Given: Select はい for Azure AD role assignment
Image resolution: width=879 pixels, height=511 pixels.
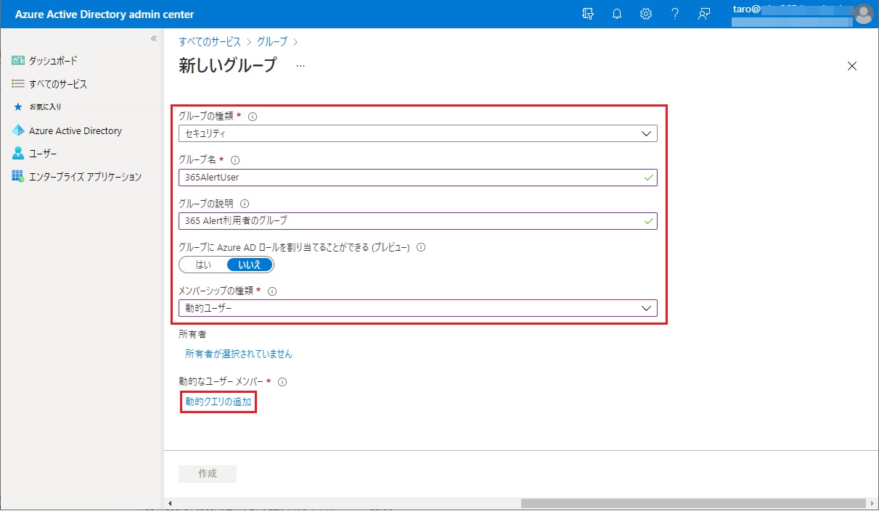Looking at the screenshot, I should pos(203,265).
